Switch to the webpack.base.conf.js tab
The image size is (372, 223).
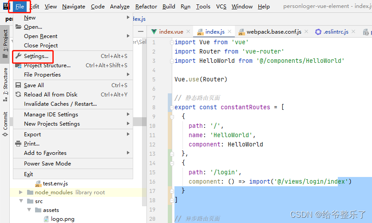pos(274,32)
